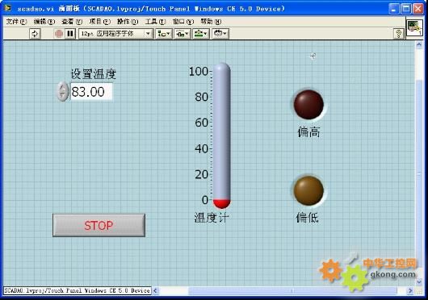The image size is (428, 300).
Task: Expand the Reorder dropdown arrow
Action: pyautogui.click(x=224, y=34)
